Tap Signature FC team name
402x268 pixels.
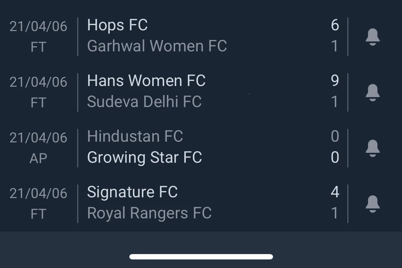132,192
